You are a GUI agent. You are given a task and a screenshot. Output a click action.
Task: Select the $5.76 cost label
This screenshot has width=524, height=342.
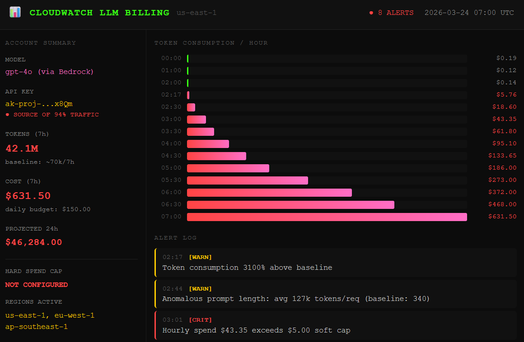[x=506, y=94]
